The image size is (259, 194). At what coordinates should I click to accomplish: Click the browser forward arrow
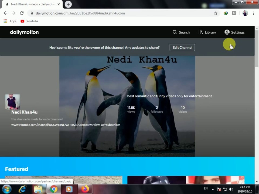click(13, 13)
